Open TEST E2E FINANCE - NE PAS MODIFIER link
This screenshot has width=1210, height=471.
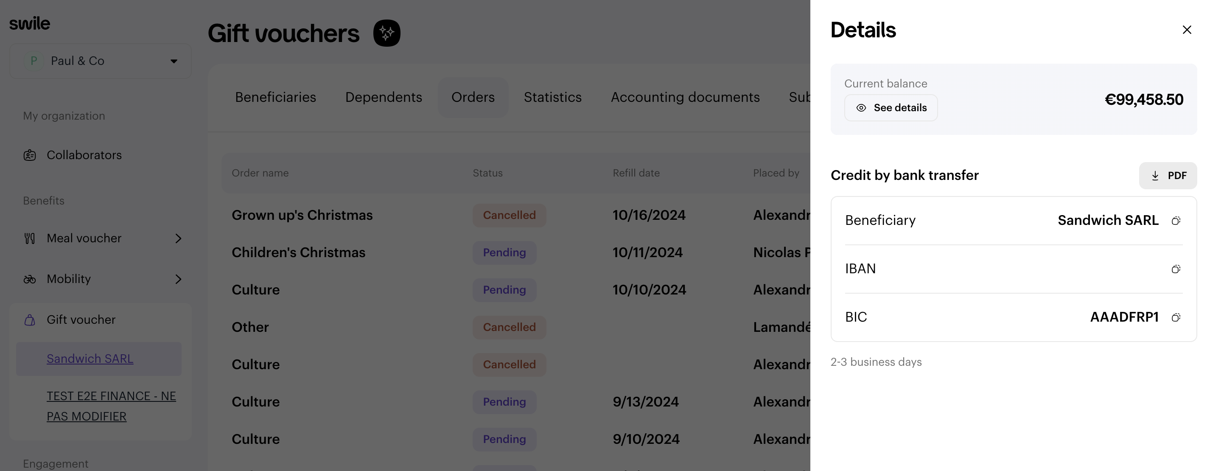coord(111,406)
